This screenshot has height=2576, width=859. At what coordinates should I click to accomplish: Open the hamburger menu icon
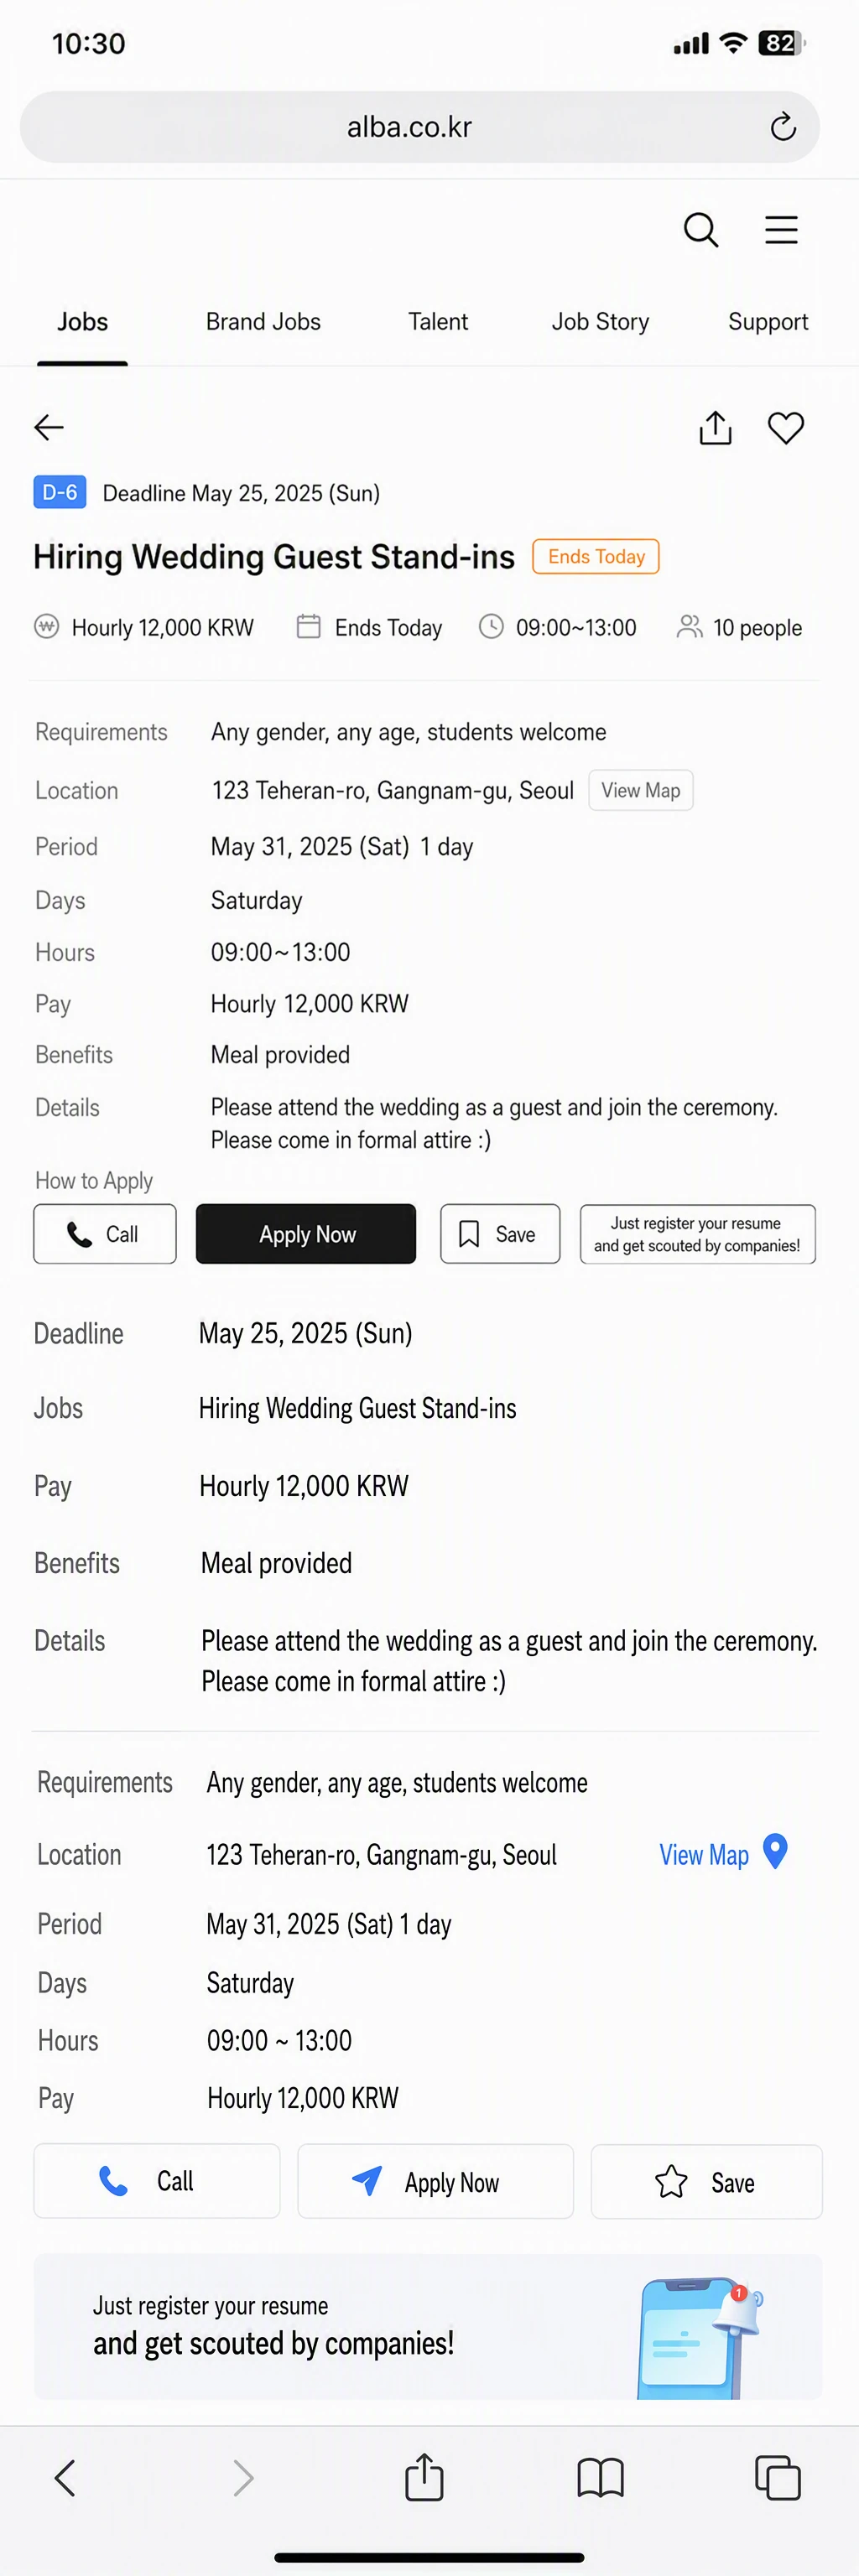coord(781,230)
